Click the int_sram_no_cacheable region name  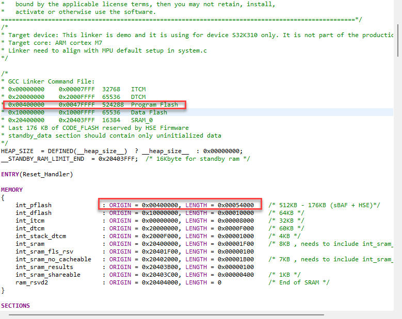[53, 259]
